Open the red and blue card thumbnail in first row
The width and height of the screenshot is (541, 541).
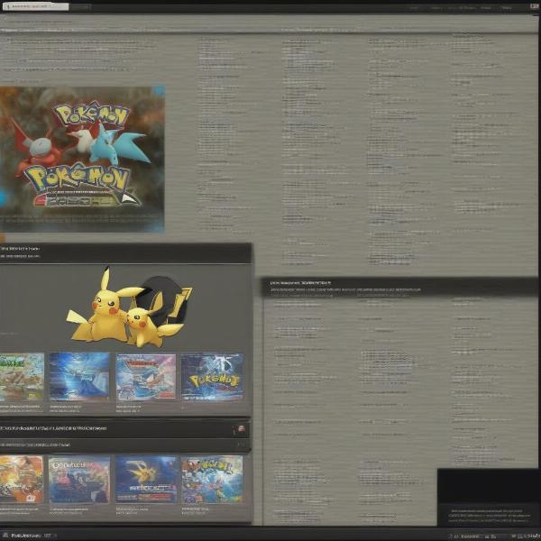(x=145, y=377)
